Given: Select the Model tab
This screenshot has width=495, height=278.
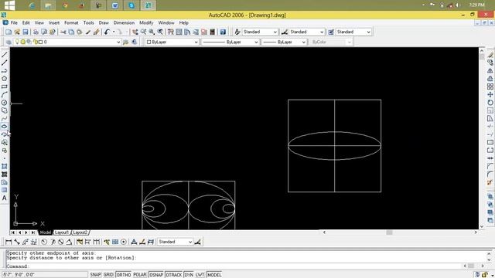Looking at the screenshot, I should 45,232.
